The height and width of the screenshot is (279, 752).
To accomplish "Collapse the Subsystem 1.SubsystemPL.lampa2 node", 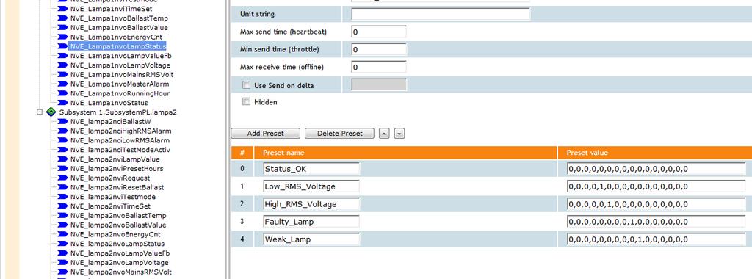I will [x=40, y=112].
